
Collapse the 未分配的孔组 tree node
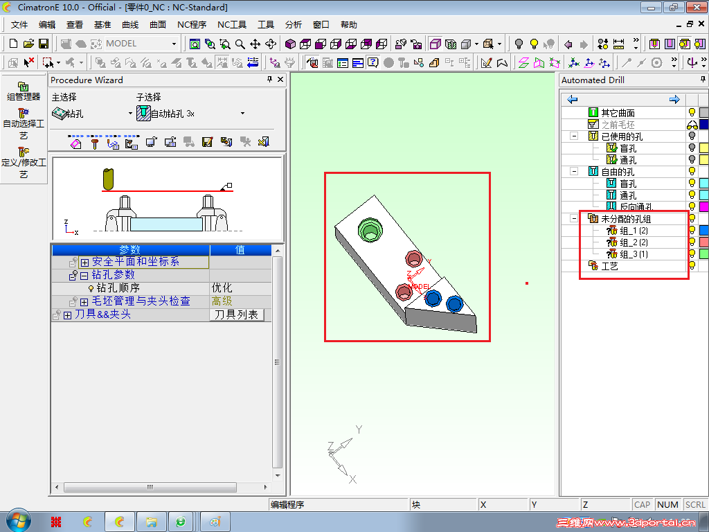click(x=574, y=218)
